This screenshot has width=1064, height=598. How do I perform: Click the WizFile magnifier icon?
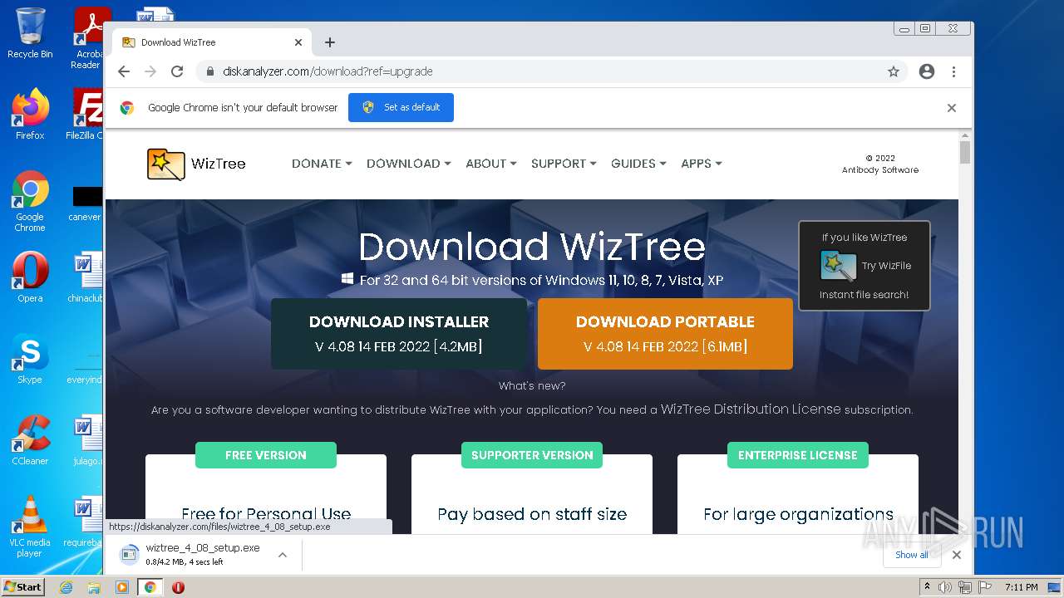[838, 266]
